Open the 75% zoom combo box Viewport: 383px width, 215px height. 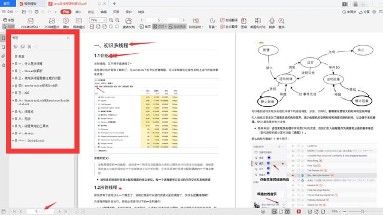pyautogui.click(x=98, y=20)
